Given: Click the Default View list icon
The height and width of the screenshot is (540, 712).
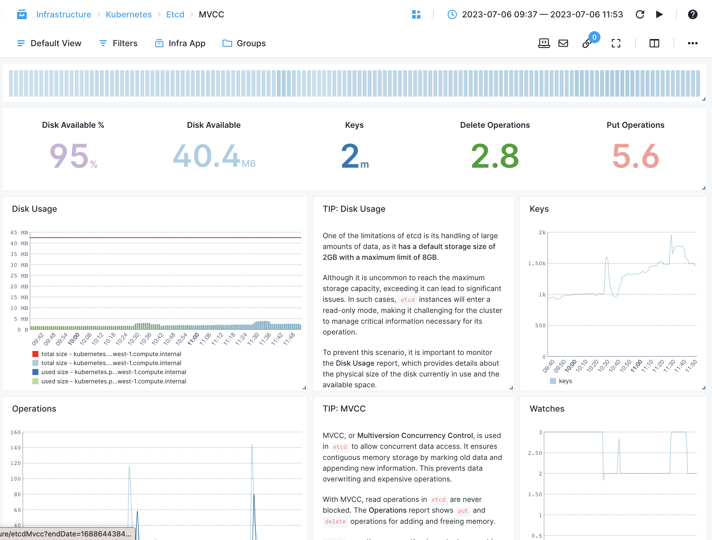Looking at the screenshot, I should click(21, 43).
